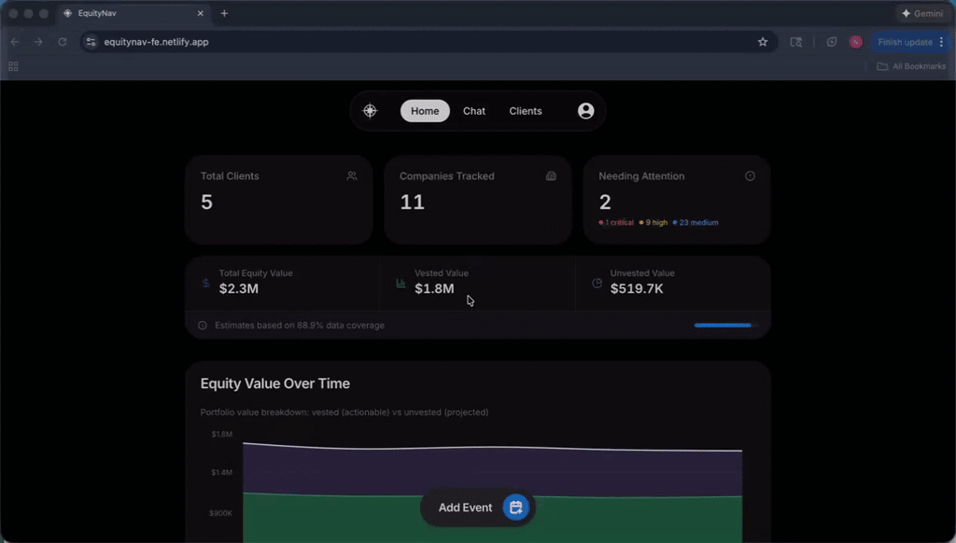The height and width of the screenshot is (543, 956).
Task: Click the 'Estimates based on 88.9% data coverage' text
Action: (300, 326)
